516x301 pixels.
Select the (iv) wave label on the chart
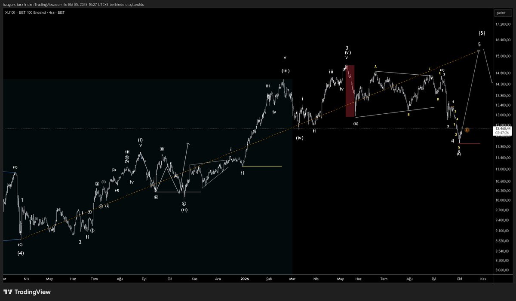[300, 138]
